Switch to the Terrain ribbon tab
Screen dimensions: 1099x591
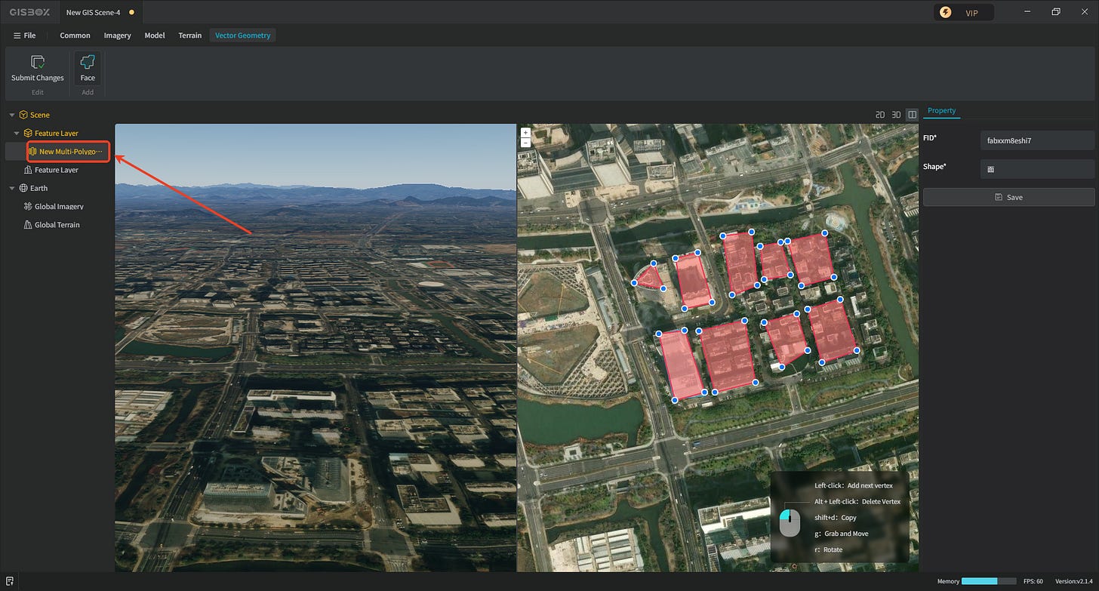click(x=189, y=35)
